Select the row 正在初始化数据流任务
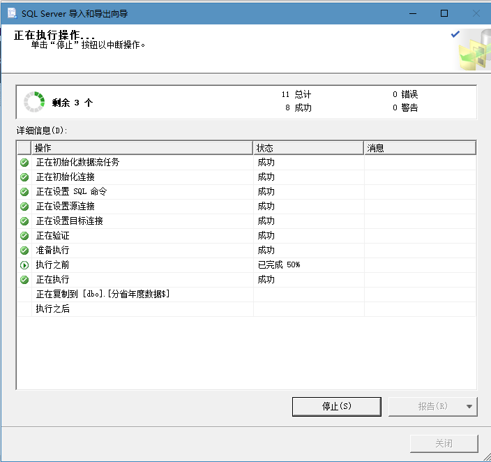Screen dimensions: 491x462 (247, 163)
